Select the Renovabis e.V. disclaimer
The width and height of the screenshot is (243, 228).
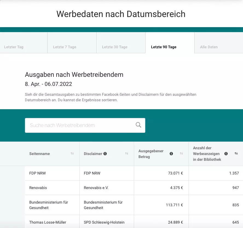pyautogui.click(x=96, y=188)
